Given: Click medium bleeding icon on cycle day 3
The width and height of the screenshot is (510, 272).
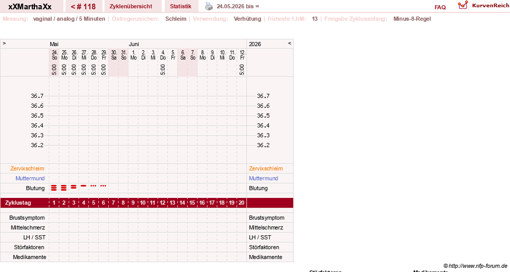Looking at the screenshot, I should point(73,187).
